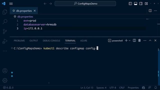Image resolution: width=160 pixels, height=90 pixels.
Task: Open the Manage gear menu
Action: click(5, 80)
